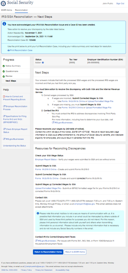Click the help question icon next to Action status
Image resolution: width=128 pixels, height=273 pixels.
click(x=43, y=62)
